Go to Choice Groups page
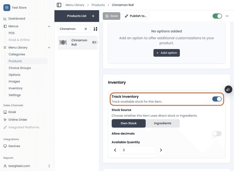The height and width of the screenshot is (171, 234). 20,68
